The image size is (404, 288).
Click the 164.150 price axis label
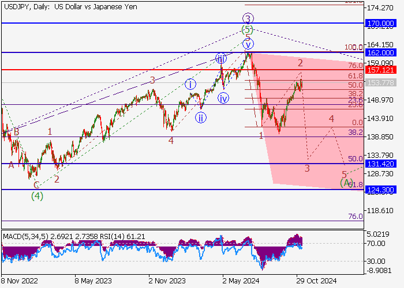click(x=380, y=45)
